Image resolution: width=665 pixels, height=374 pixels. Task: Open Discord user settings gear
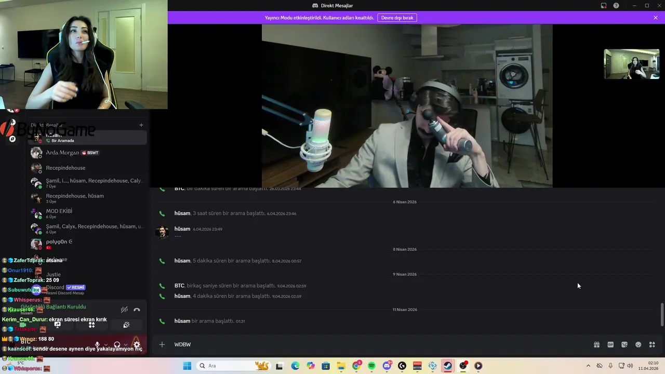(x=137, y=344)
